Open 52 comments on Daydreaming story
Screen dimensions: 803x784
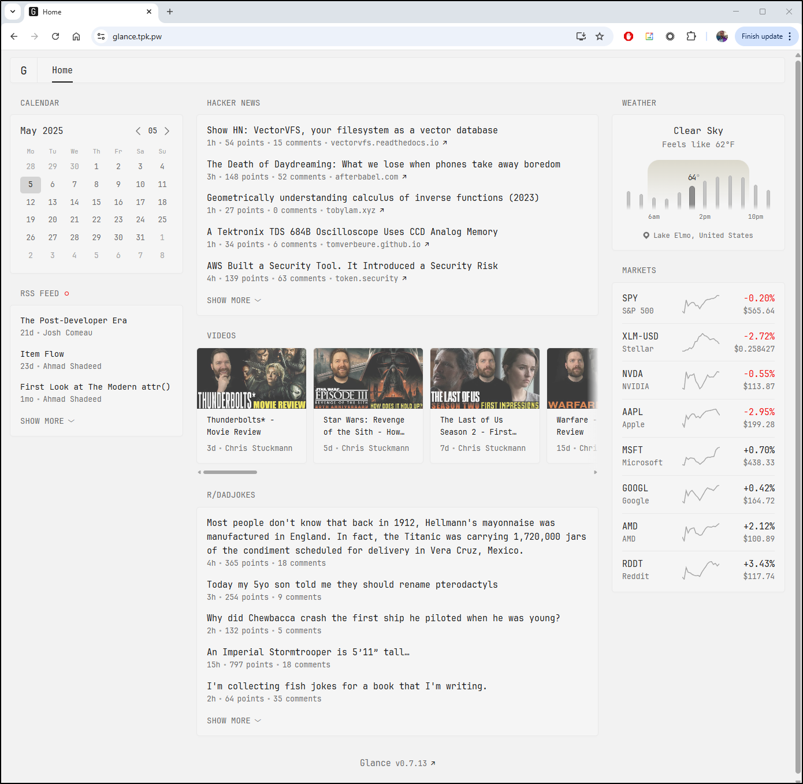(x=302, y=177)
